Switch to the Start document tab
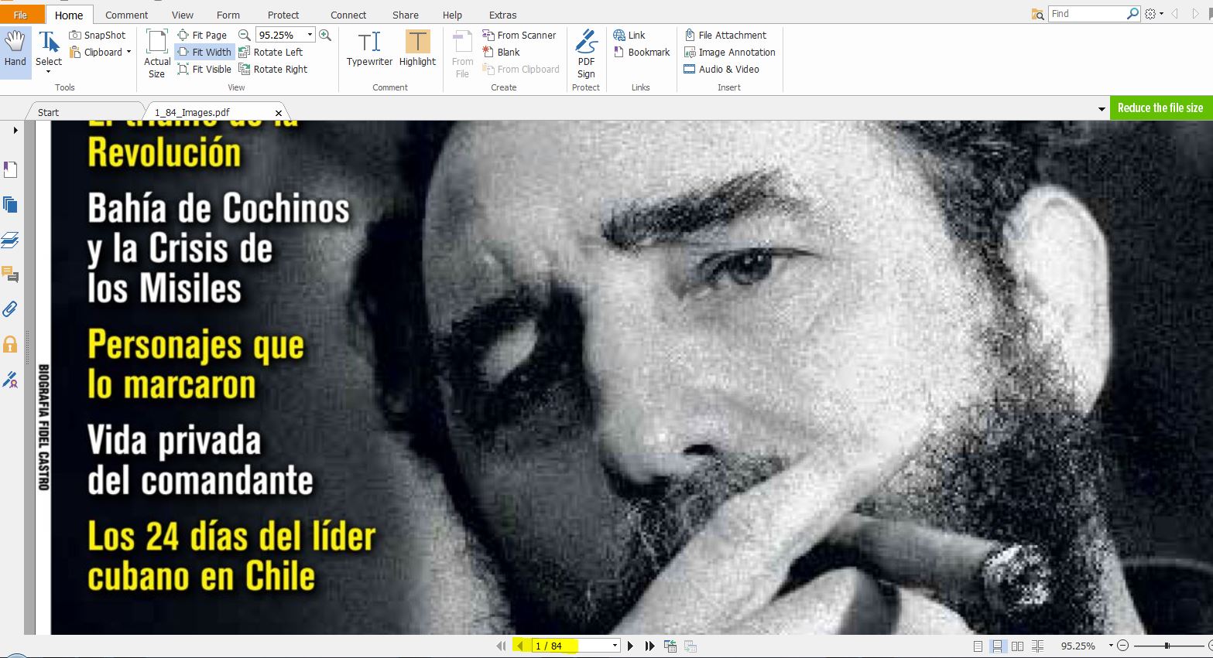The height and width of the screenshot is (658, 1213). (48, 112)
